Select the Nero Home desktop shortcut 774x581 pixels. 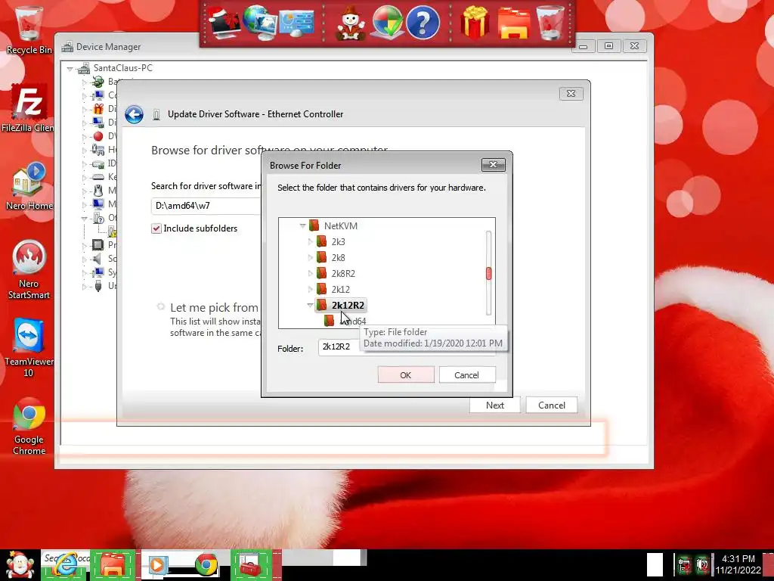pos(29,186)
